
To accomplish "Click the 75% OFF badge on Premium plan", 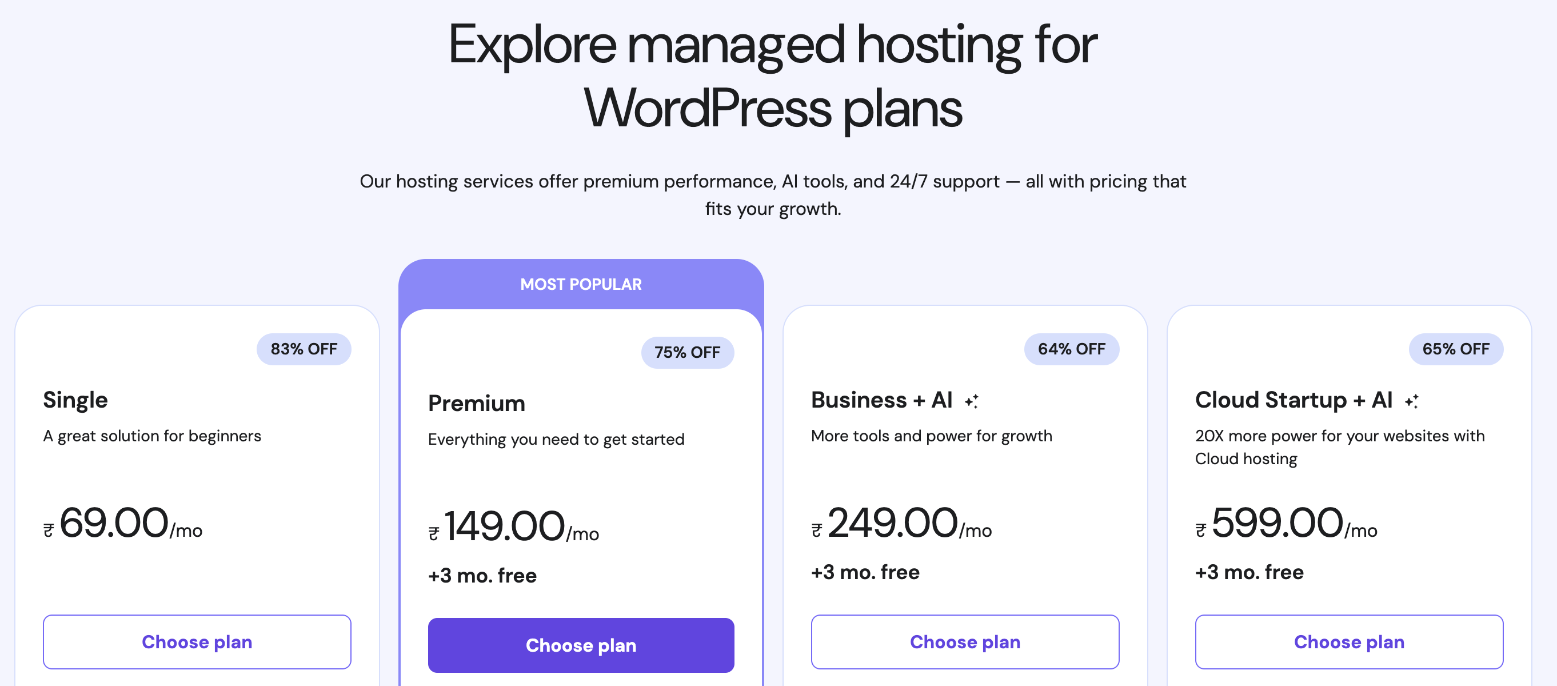I will [x=687, y=352].
